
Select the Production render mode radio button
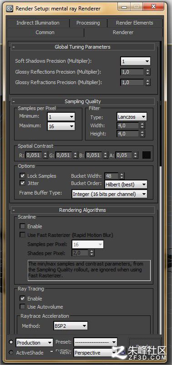pyautogui.click(x=11, y=342)
